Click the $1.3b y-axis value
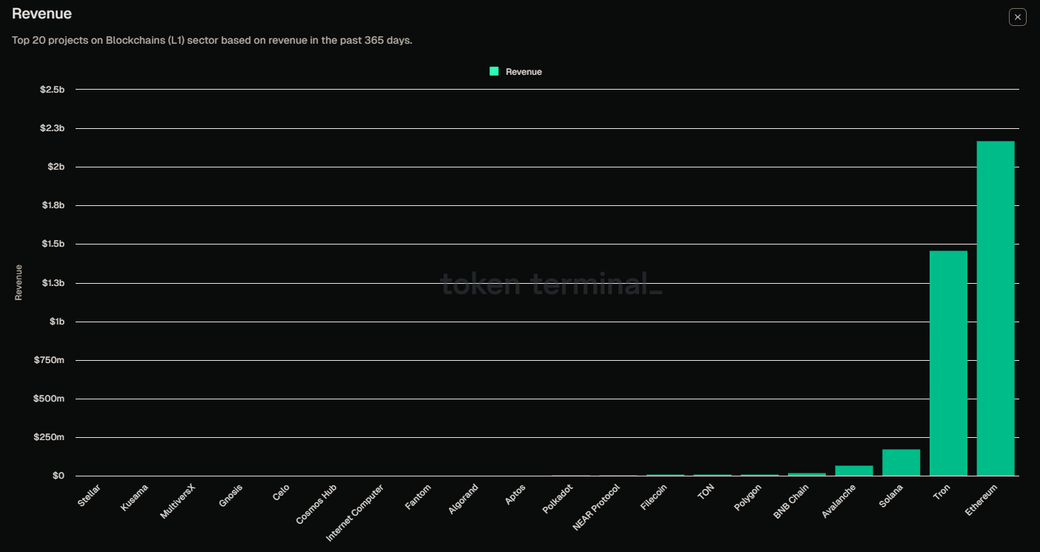This screenshot has width=1040, height=552. pos(53,283)
